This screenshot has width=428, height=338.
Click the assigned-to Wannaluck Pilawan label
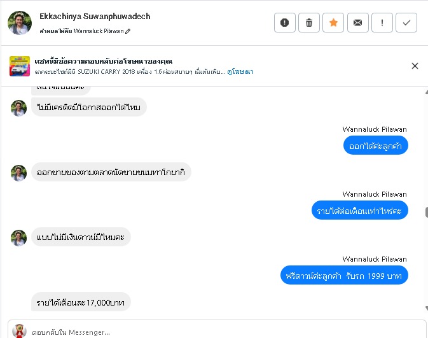[x=98, y=31]
